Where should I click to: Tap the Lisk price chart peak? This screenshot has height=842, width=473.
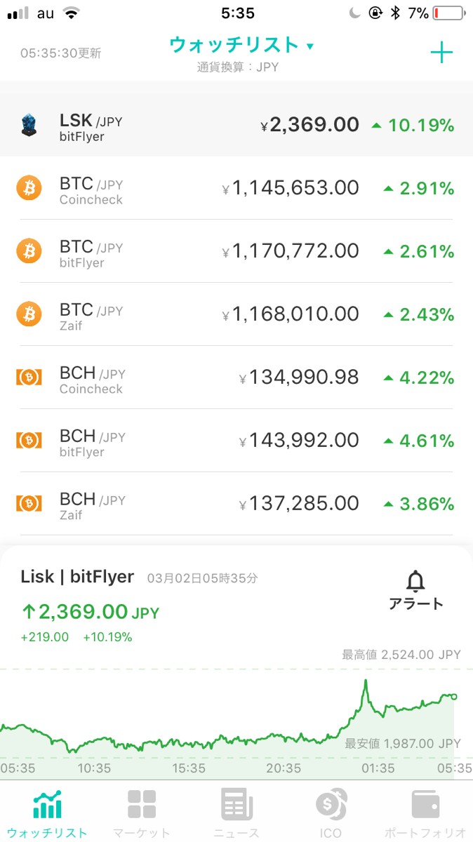[365, 681]
